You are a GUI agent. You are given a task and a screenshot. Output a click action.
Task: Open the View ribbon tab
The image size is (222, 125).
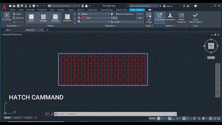(52, 10)
